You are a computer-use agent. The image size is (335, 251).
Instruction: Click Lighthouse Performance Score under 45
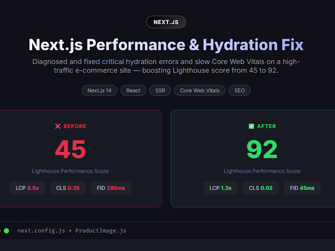tap(70, 171)
